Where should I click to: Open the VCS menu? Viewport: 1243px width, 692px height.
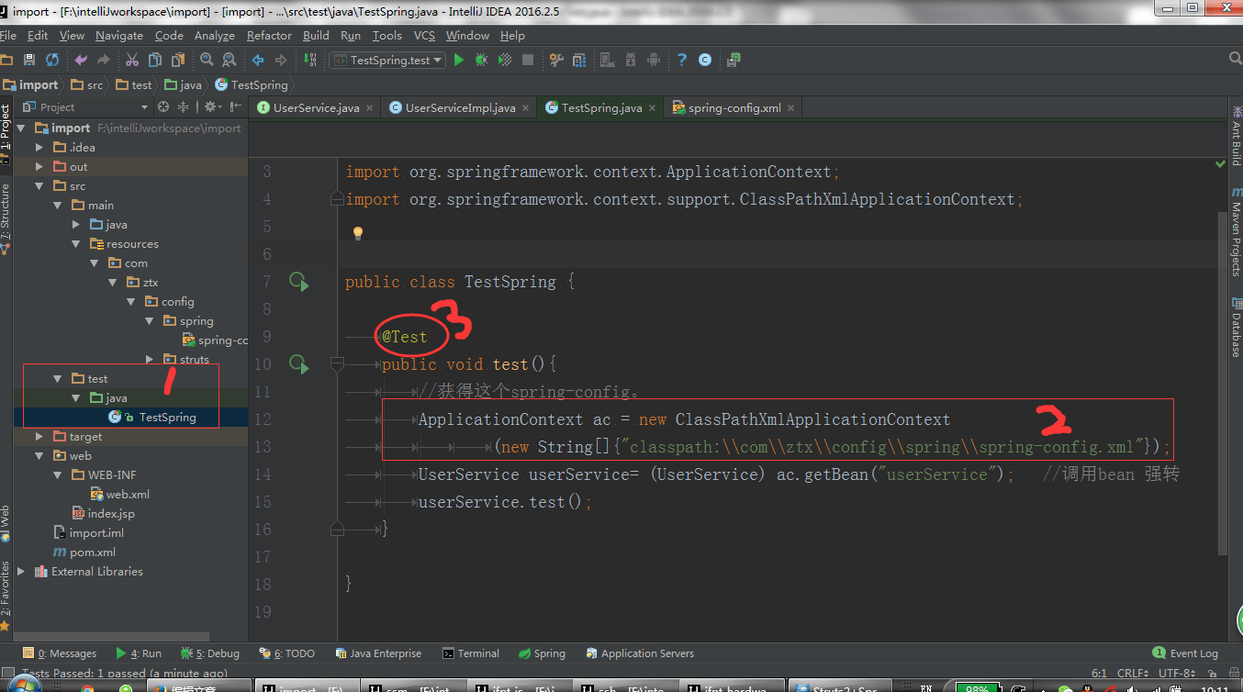[x=424, y=36]
